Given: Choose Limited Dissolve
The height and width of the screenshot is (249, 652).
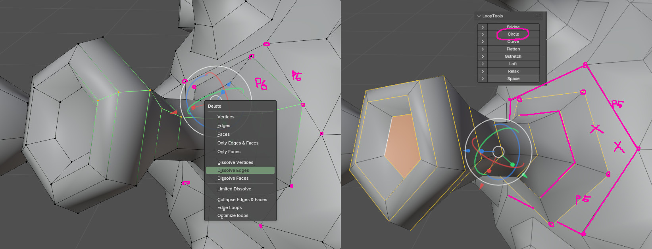Looking at the screenshot, I should (x=240, y=189).
